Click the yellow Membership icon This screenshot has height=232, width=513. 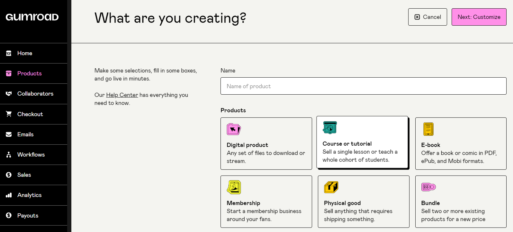click(234, 187)
